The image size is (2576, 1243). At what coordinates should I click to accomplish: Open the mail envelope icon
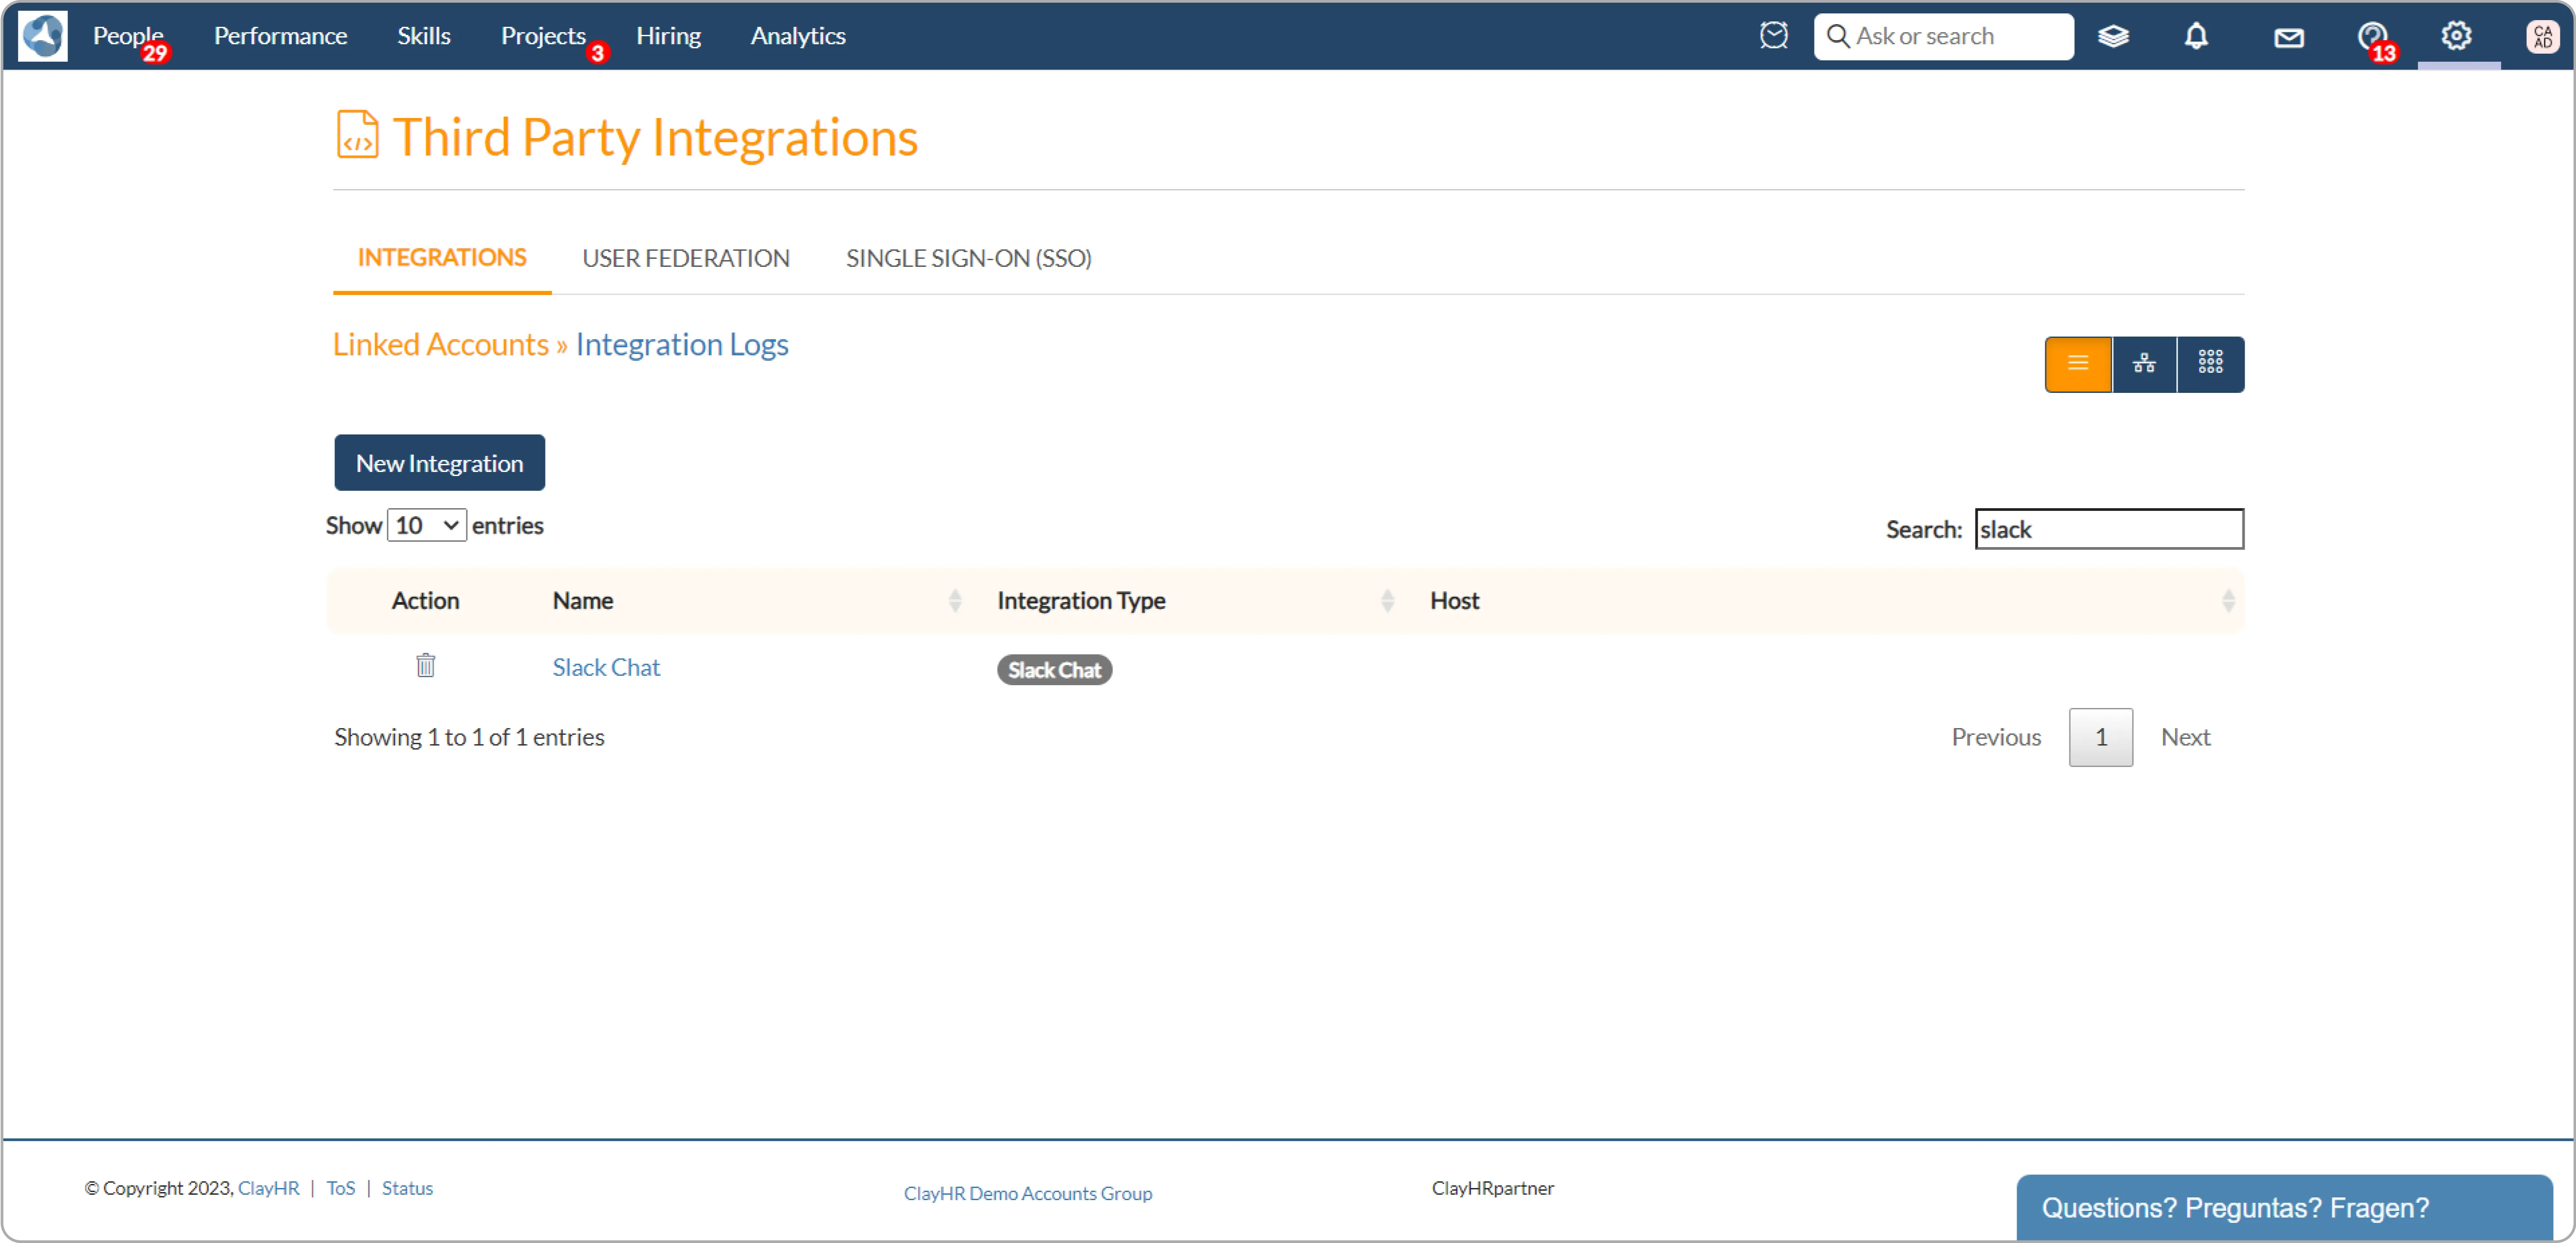pyautogui.click(x=2288, y=38)
